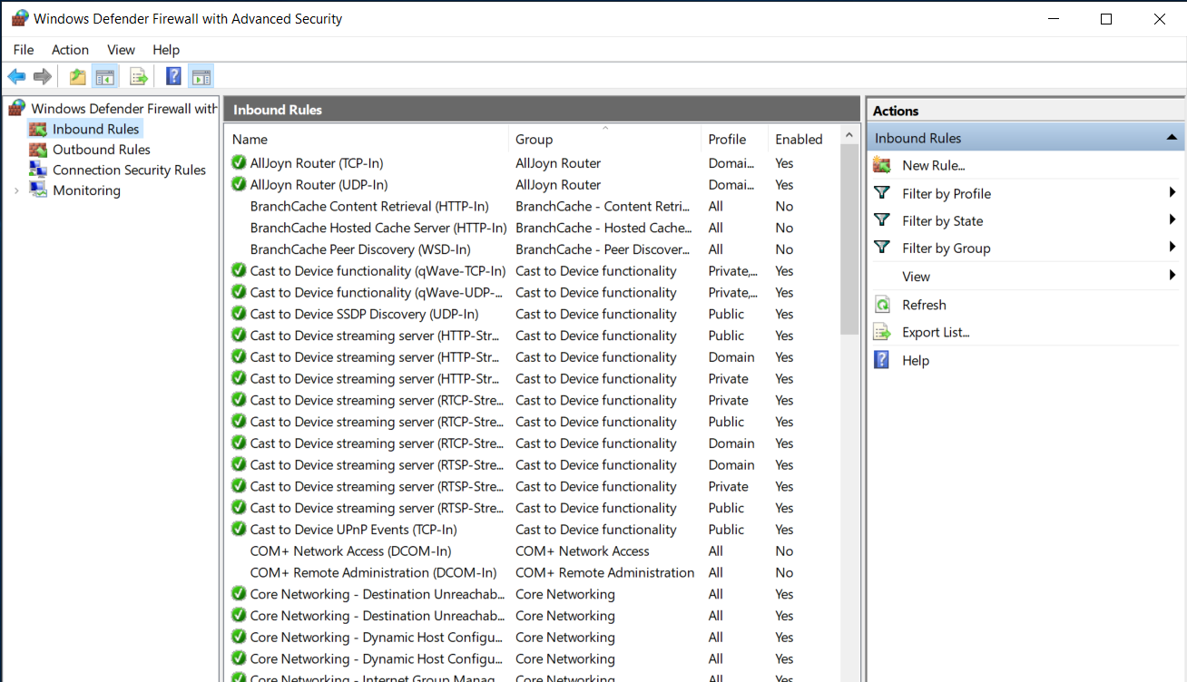Click the Forward navigation arrow

click(x=42, y=76)
